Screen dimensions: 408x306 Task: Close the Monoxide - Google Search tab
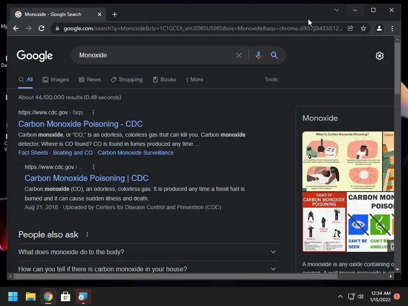(99, 14)
